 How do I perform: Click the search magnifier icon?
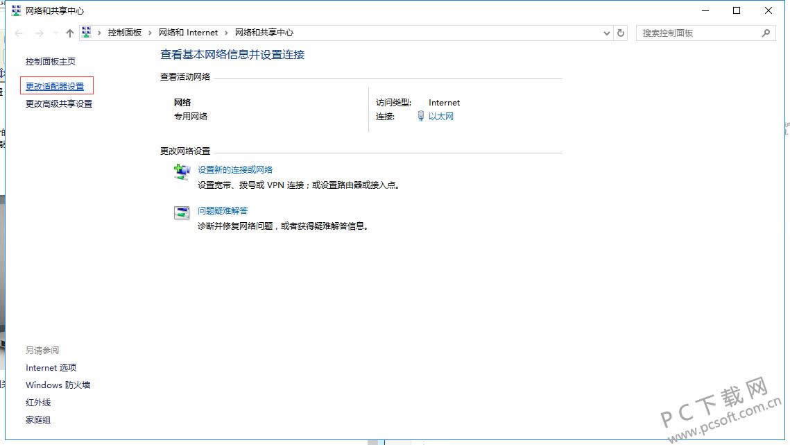(766, 33)
